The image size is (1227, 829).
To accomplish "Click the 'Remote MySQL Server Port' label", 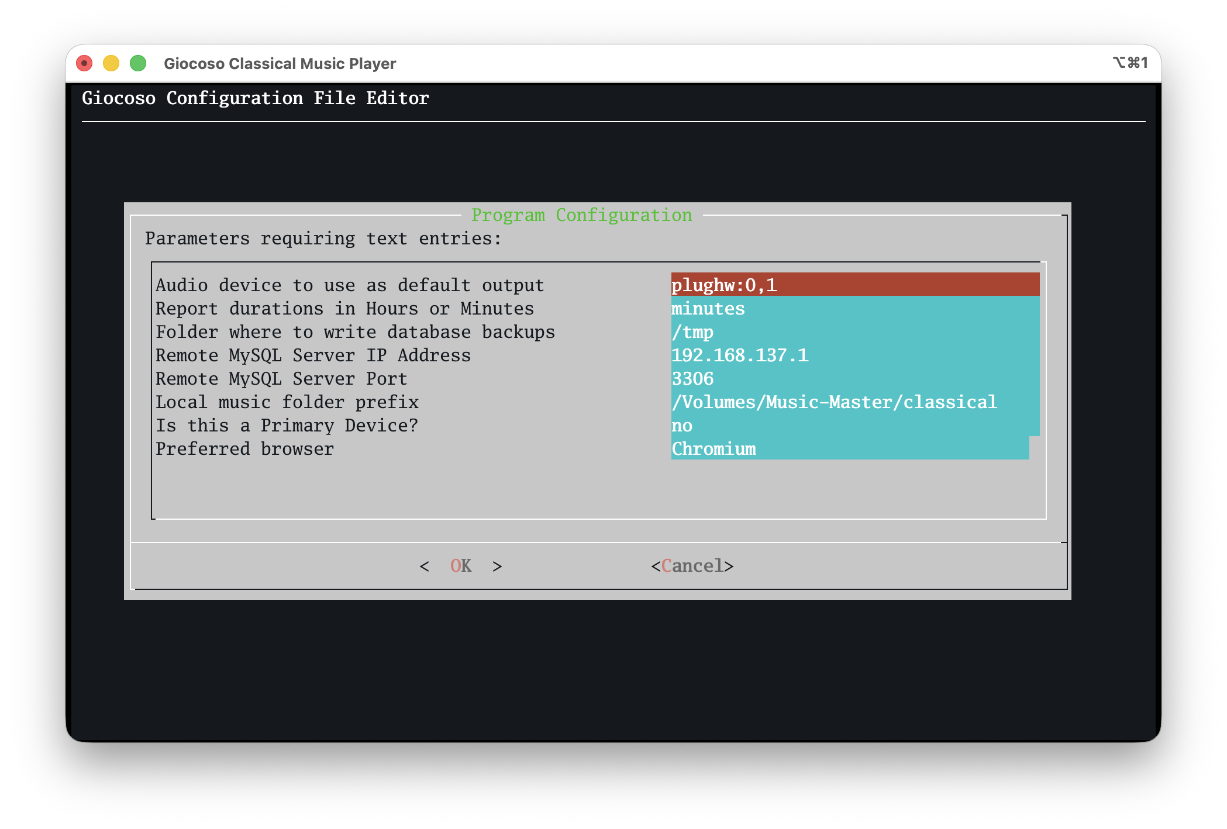I will (x=281, y=378).
